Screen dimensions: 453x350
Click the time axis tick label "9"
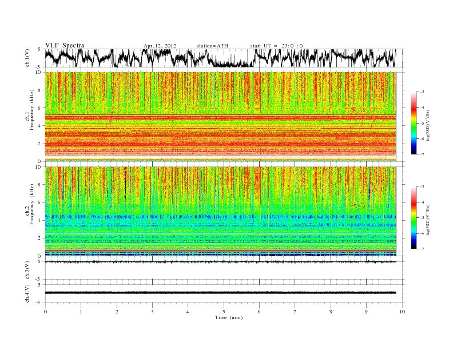coord(366,312)
